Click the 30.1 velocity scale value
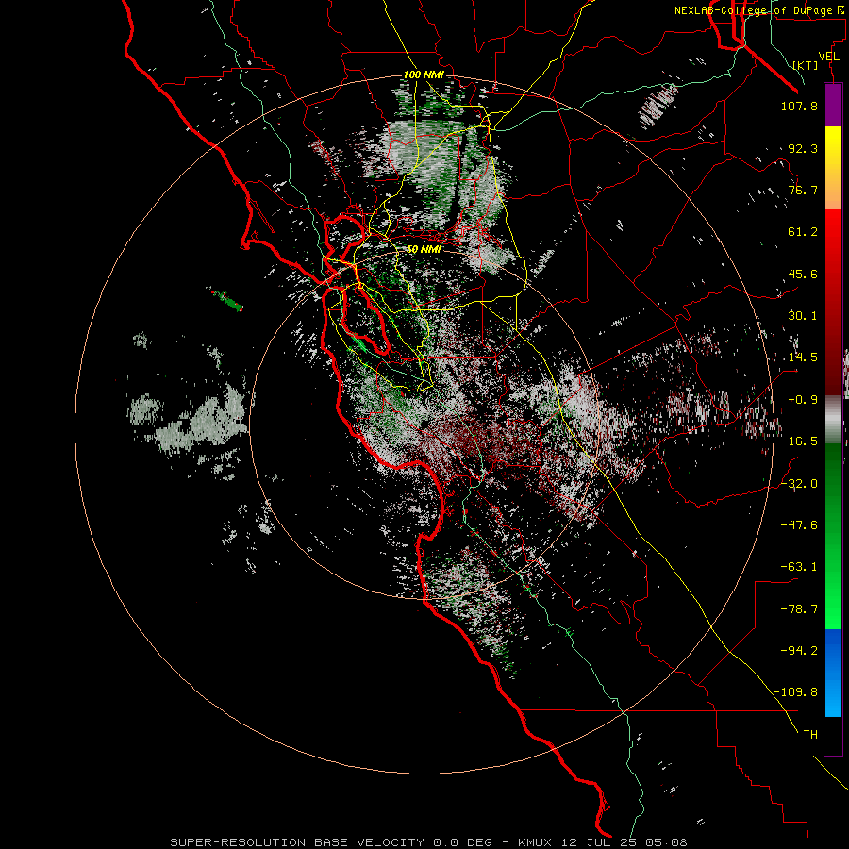 point(803,316)
